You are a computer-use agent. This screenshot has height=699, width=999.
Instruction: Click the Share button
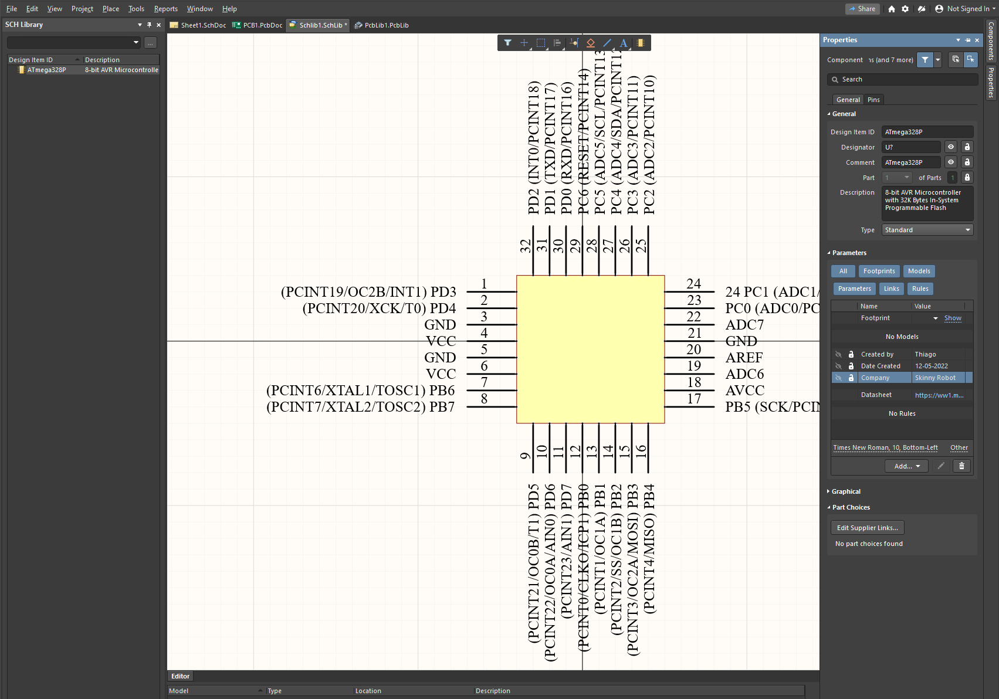click(862, 9)
